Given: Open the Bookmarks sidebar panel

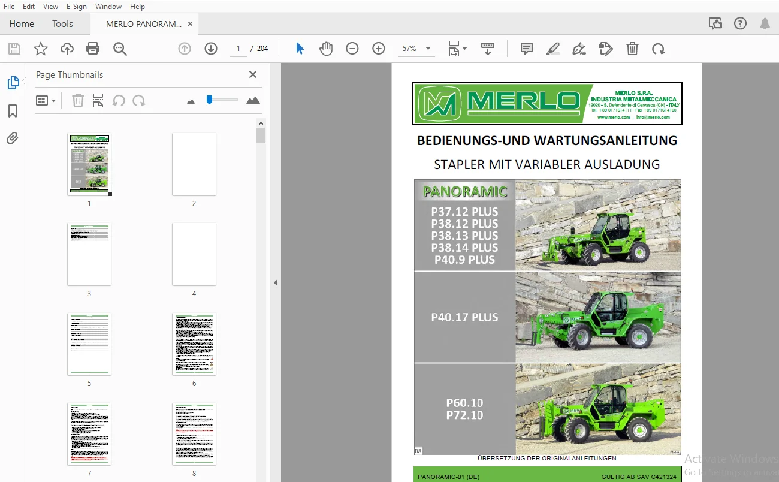Looking at the screenshot, I should pyautogui.click(x=13, y=111).
